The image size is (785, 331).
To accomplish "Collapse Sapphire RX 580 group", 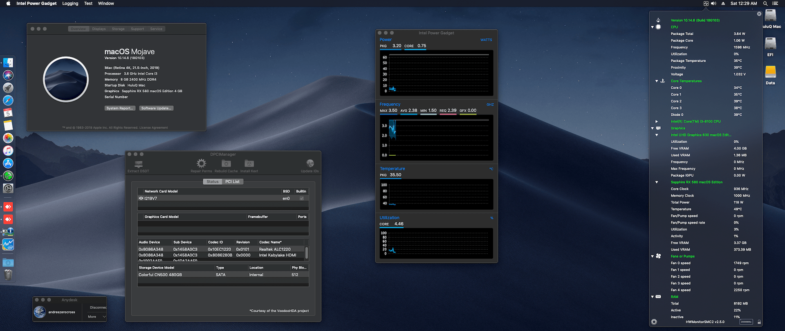I will [x=657, y=182].
